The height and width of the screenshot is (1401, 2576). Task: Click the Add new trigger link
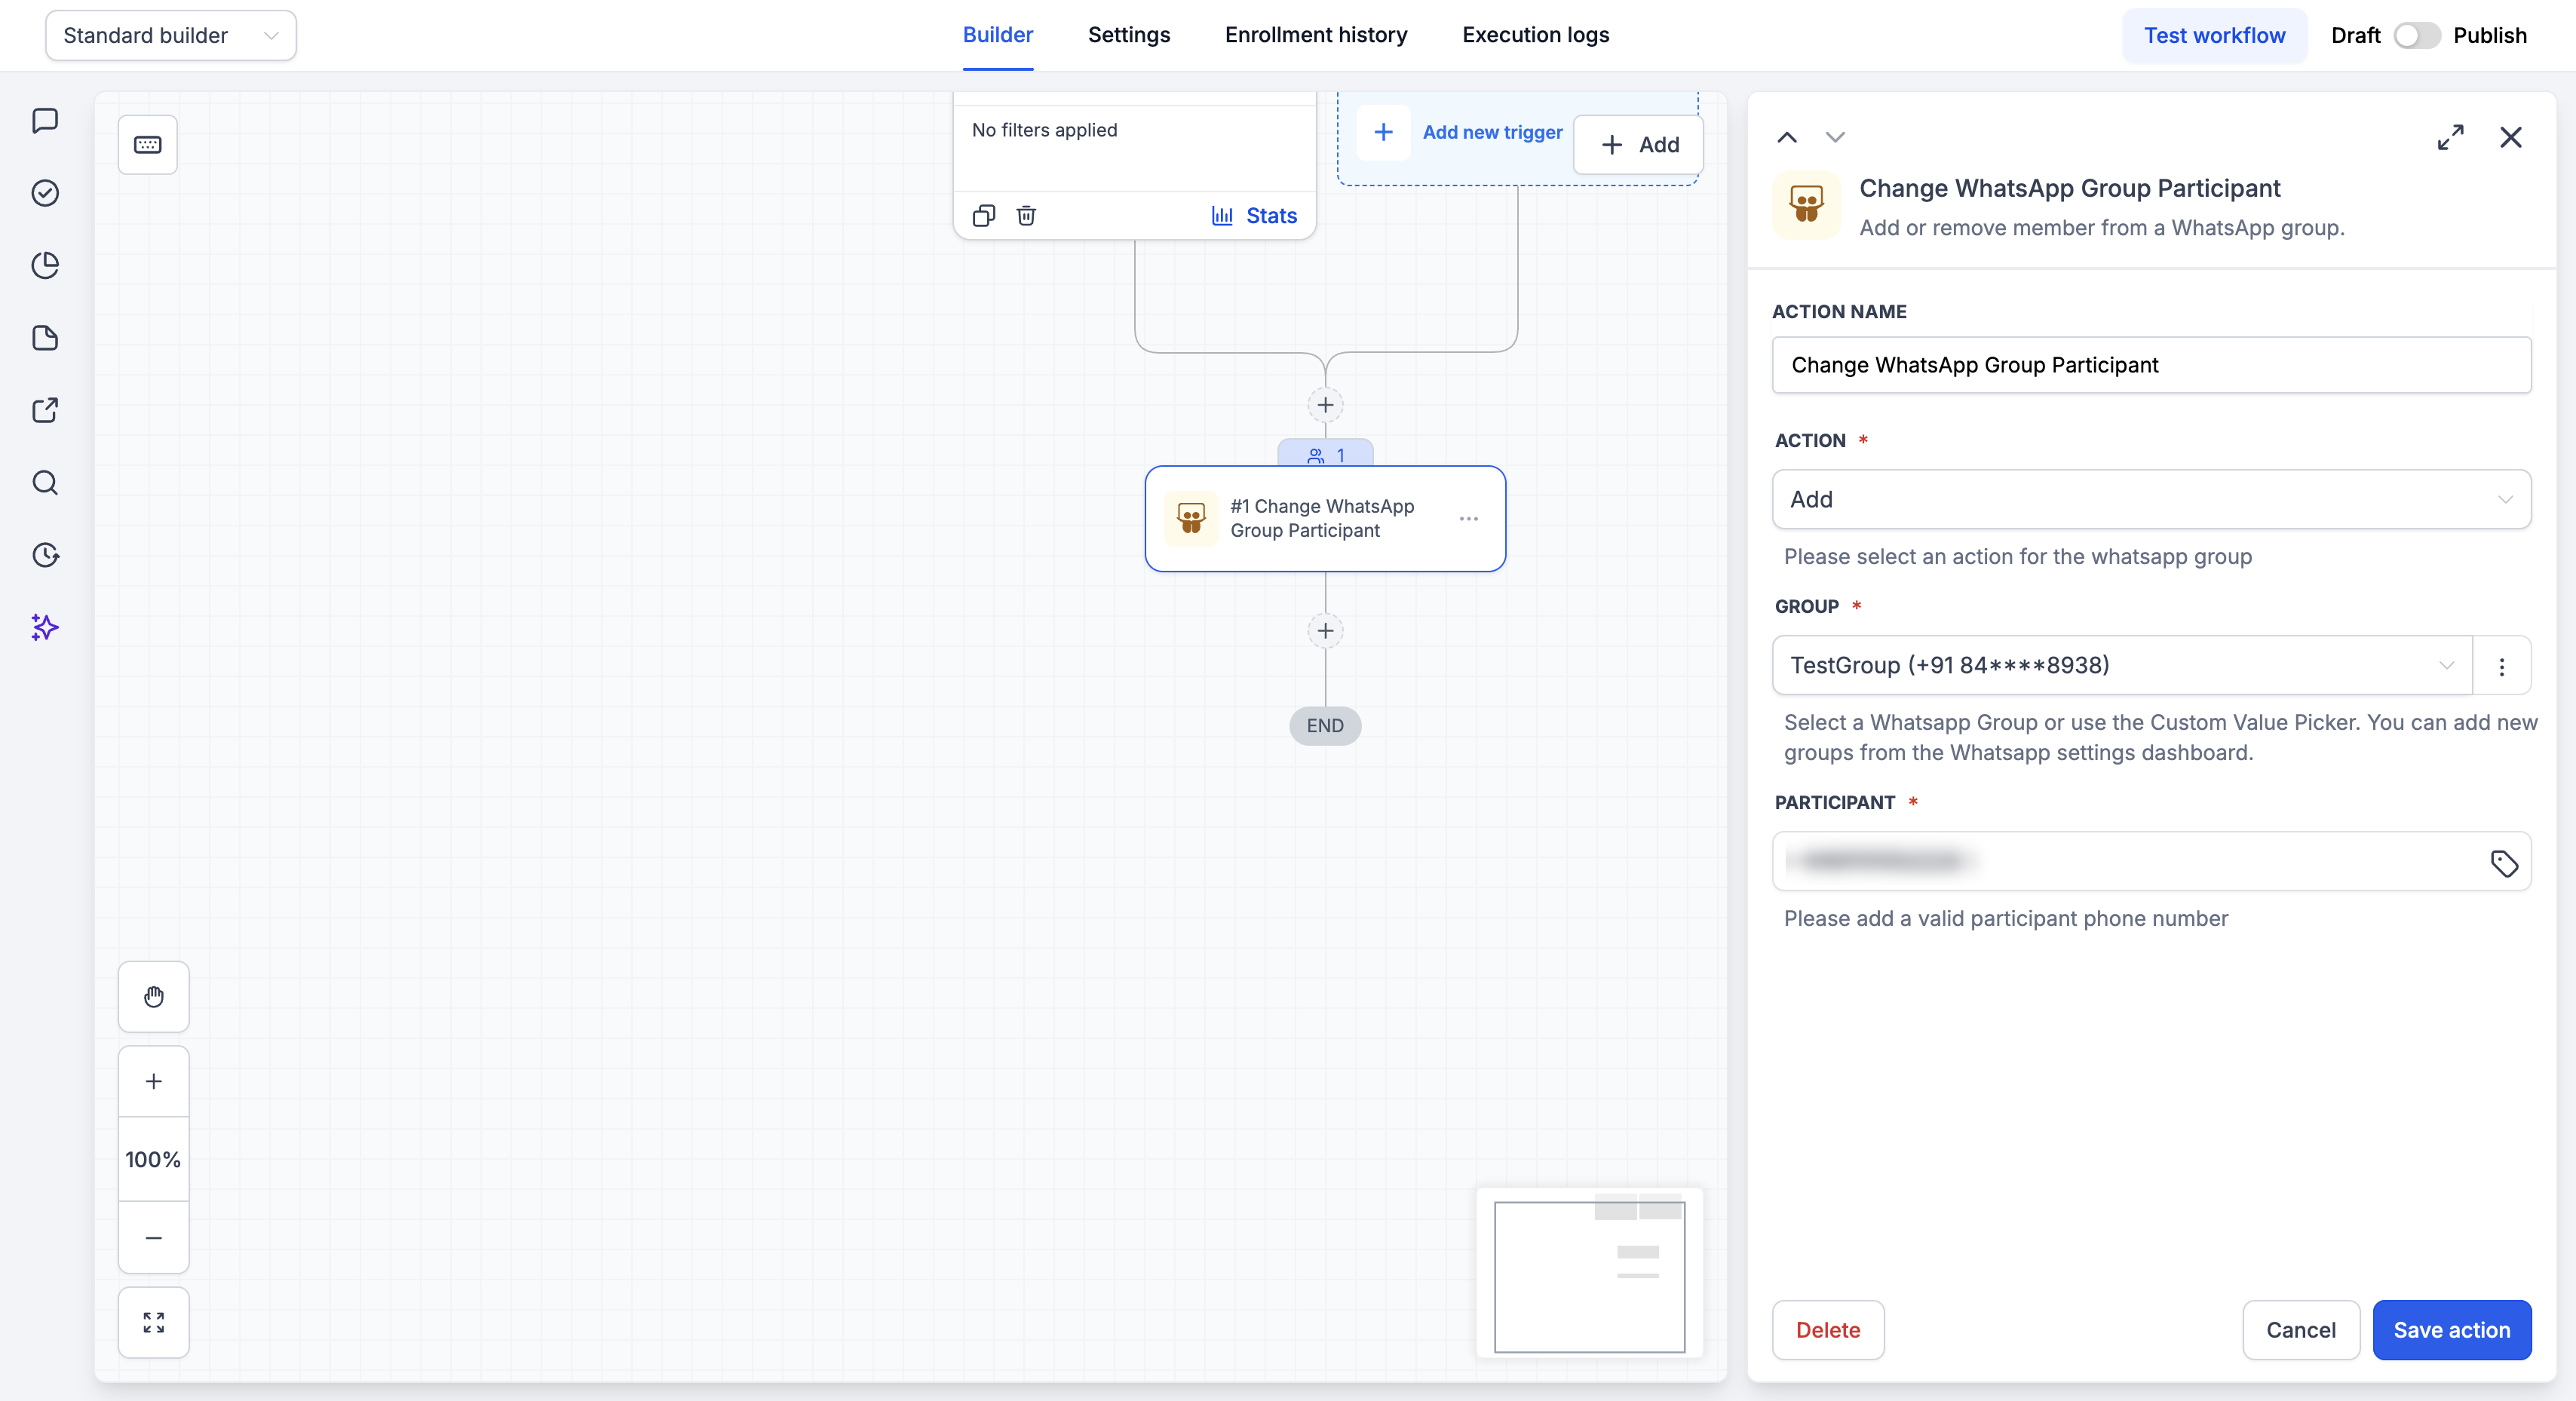pos(1492,132)
